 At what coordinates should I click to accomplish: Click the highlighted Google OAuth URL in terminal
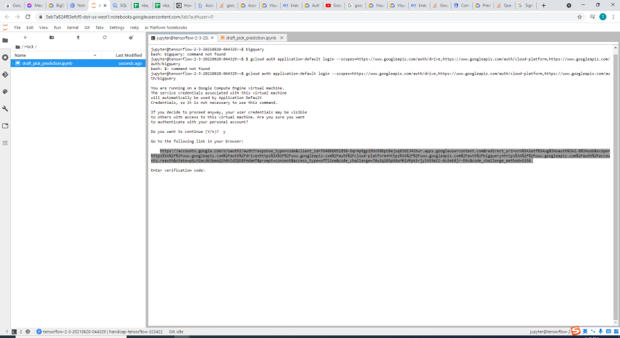(x=381, y=155)
